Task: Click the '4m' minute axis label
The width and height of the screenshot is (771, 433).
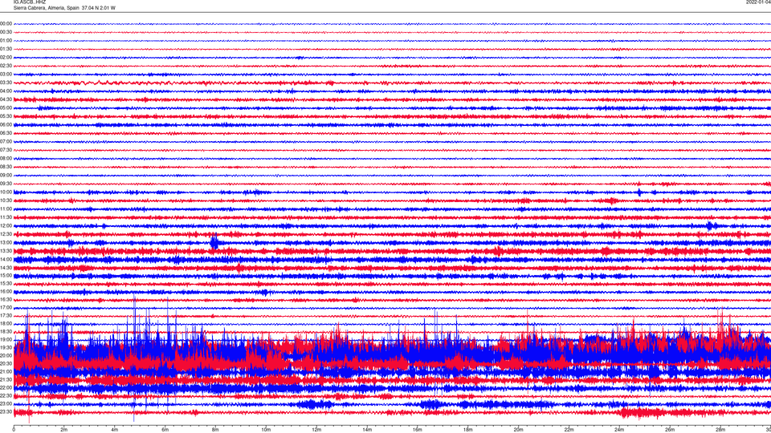Action: coord(115,430)
